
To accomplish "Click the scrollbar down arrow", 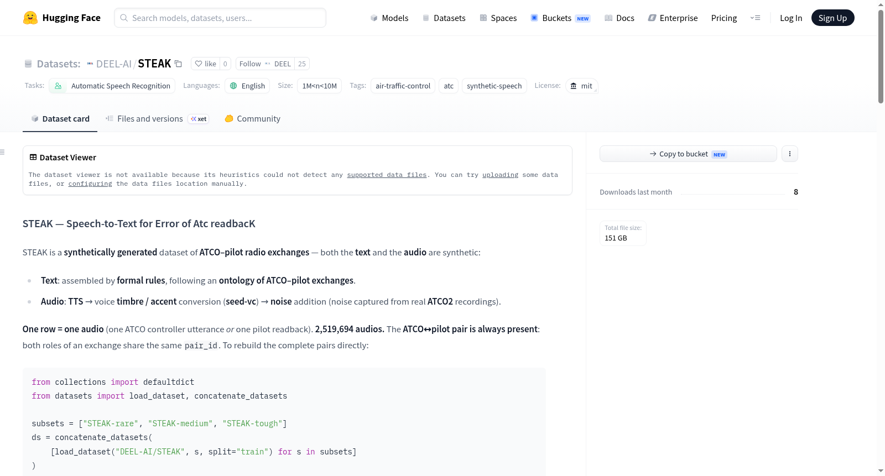I will 881,471.
